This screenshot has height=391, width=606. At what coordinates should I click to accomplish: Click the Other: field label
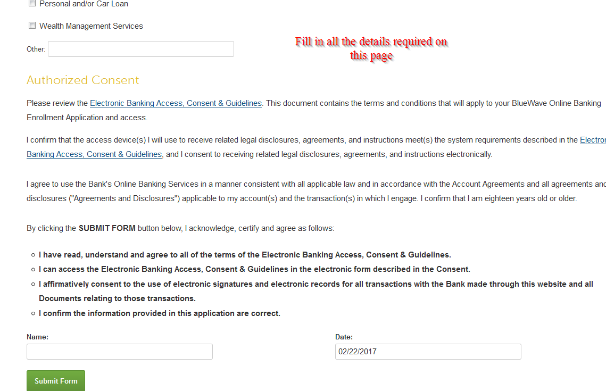(36, 49)
